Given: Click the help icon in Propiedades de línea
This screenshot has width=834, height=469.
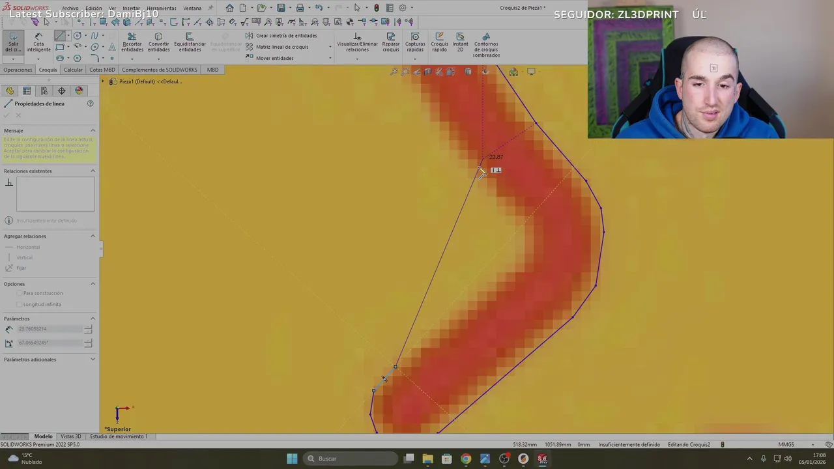Looking at the screenshot, I should [91, 104].
